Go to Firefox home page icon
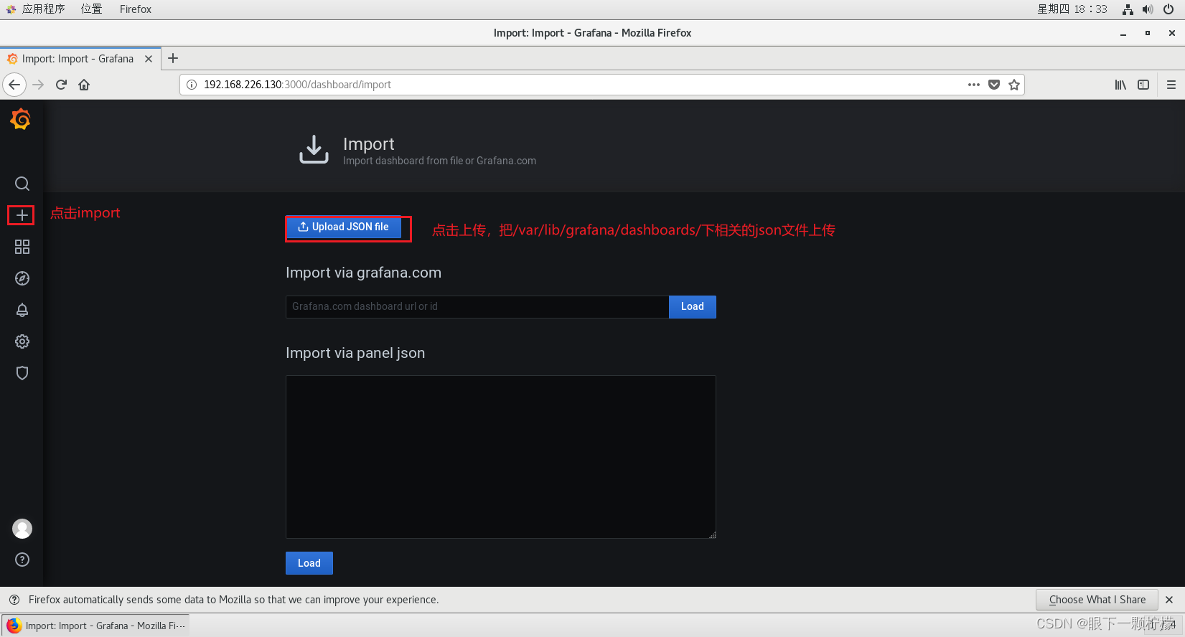1185x637 pixels. tap(84, 85)
